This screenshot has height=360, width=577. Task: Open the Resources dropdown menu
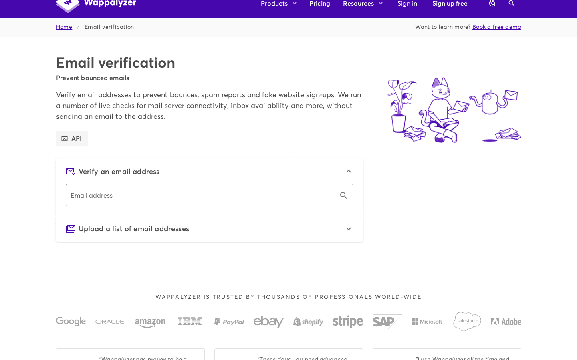[363, 3]
